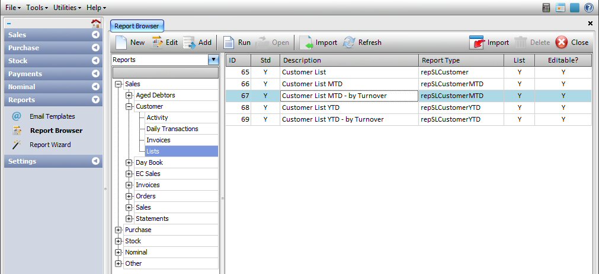This screenshot has height=274, width=599.
Task: Open Report Wizard from sidebar
Action: point(50,145)
